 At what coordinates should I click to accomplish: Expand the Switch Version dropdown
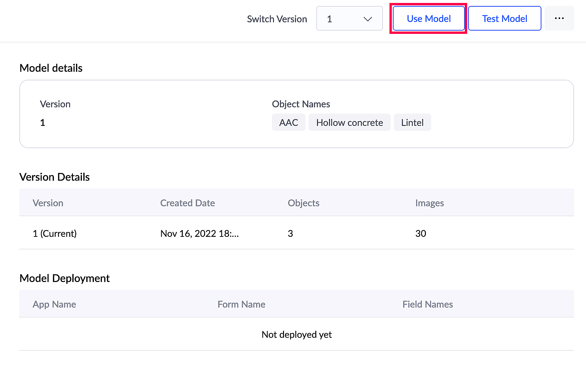click(x=349, y=19)
